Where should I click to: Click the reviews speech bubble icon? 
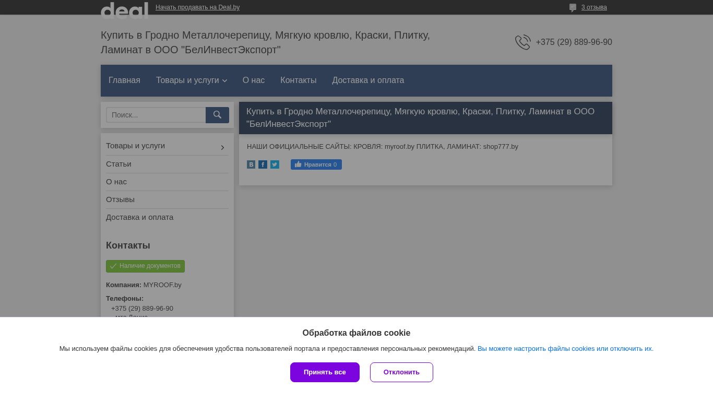coord(573,8)
